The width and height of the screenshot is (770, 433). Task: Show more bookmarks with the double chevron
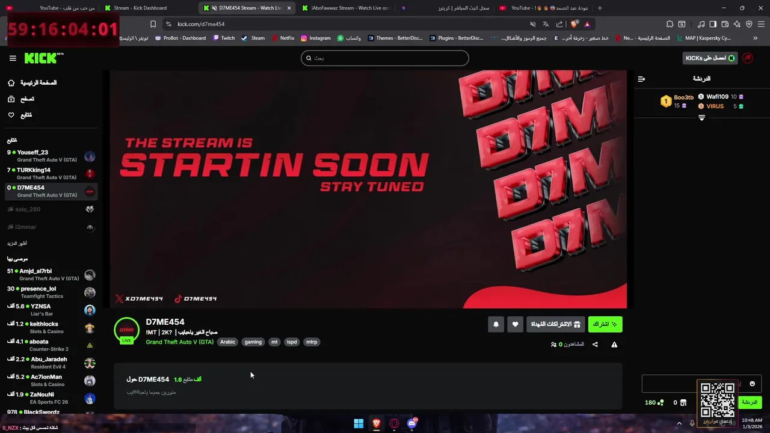click(756, 38)
